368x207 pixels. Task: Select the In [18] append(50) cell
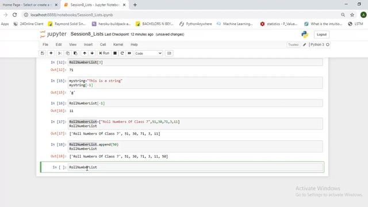[x=195, y=147]
